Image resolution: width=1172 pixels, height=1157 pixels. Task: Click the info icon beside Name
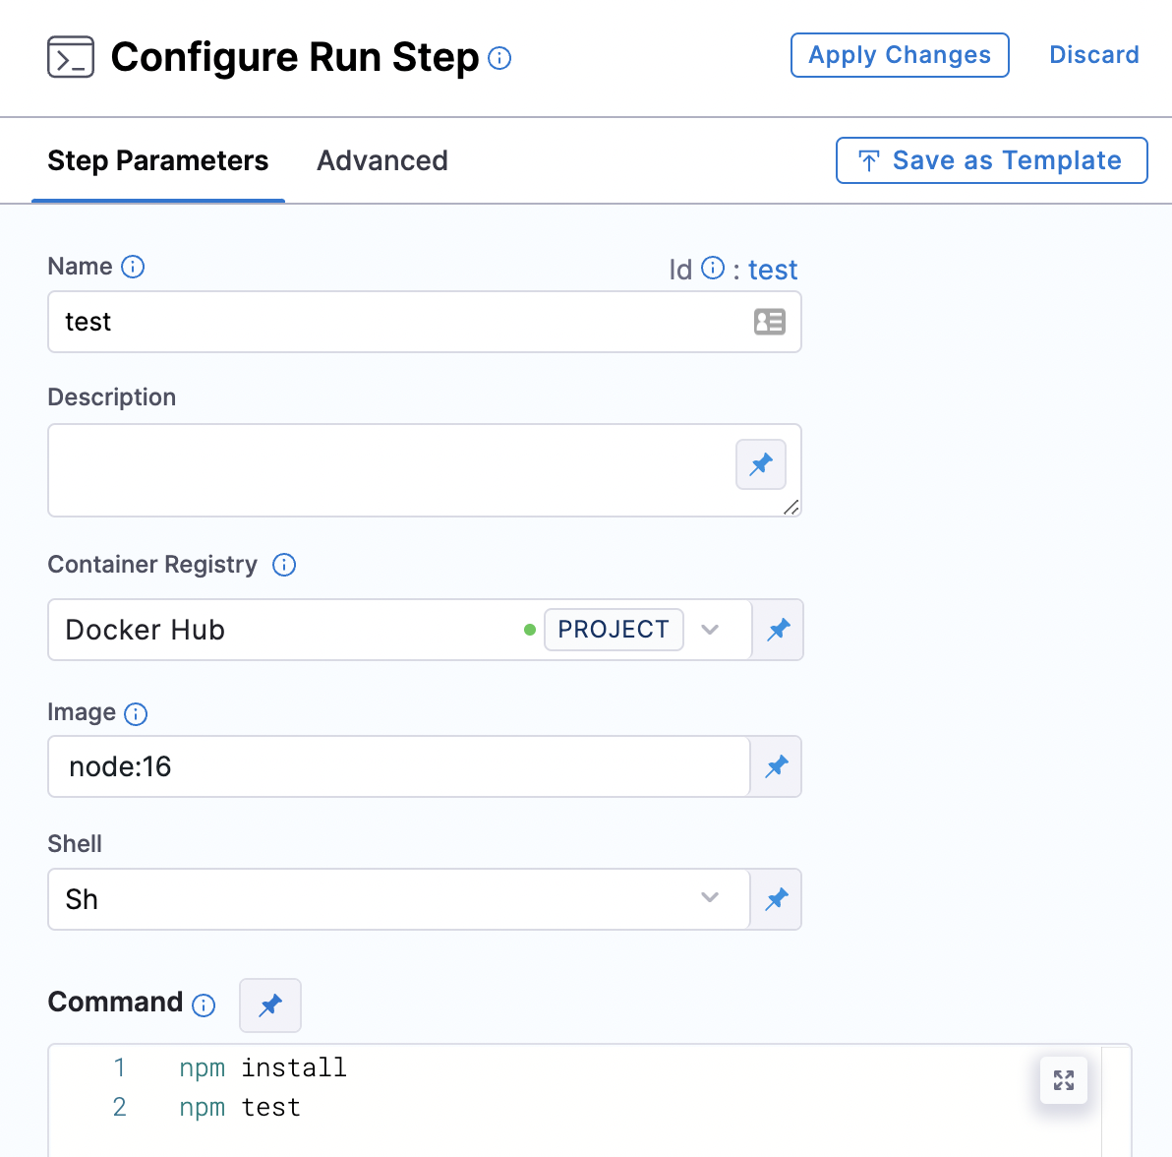[x=134, y=267]
